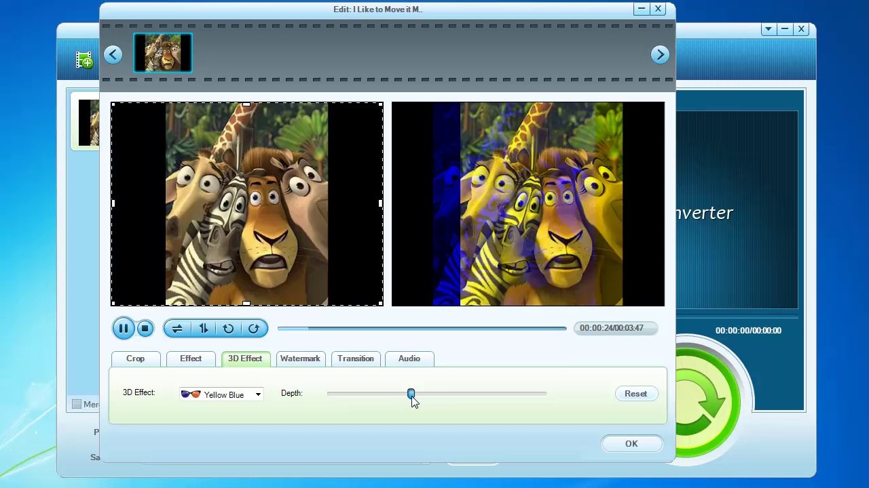Minimize the Edit dialog window
Viewport: 869px width, 488px height.
641,9
